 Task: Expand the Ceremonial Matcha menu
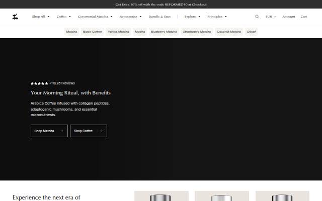[x=95, y=17]
